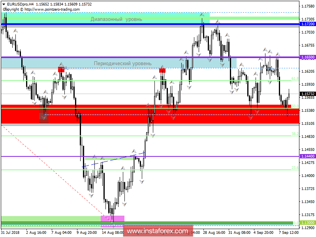Click the 23.6 Fibonacci level label
Image resolution: width=316 pixels, height=237 pixels.
295,167
